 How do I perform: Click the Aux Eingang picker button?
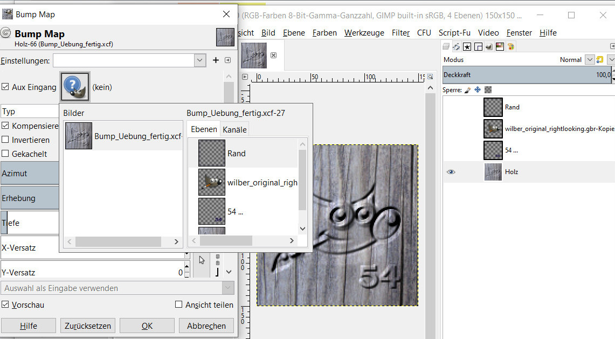[x=75, y=87]
